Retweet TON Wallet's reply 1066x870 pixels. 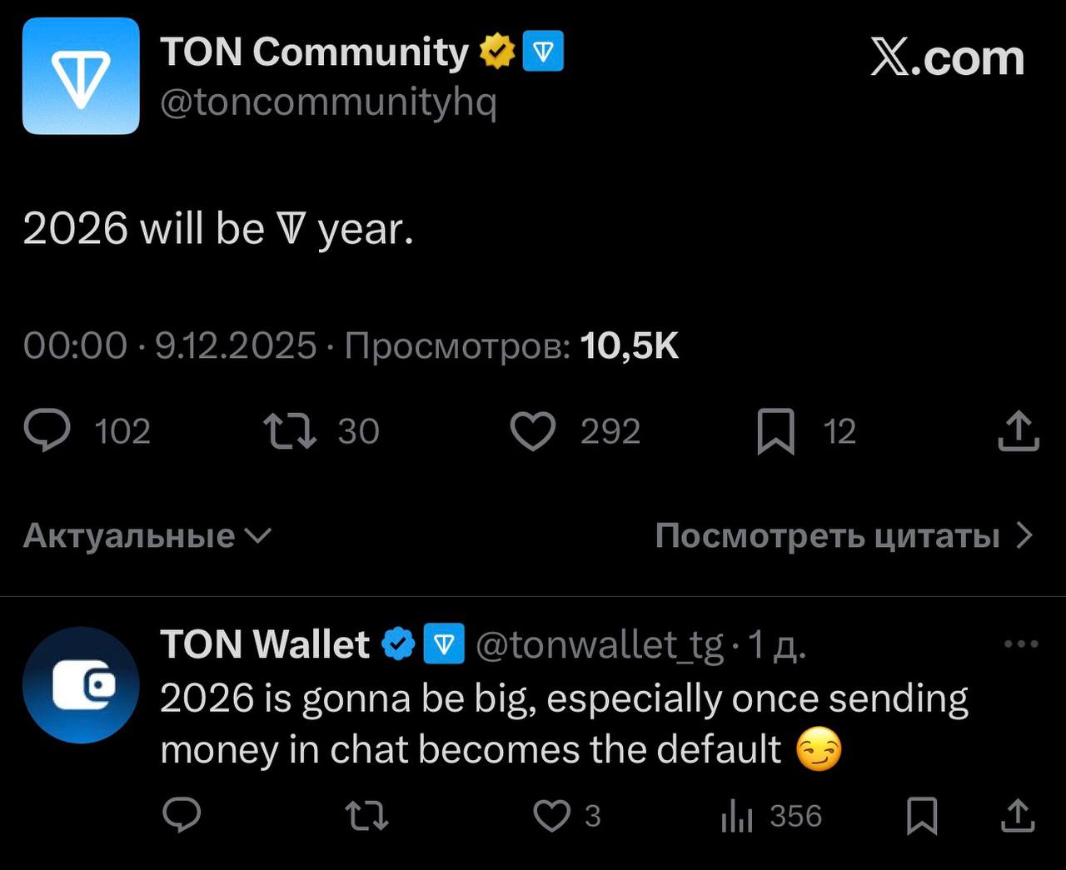(x=365, y=817)
